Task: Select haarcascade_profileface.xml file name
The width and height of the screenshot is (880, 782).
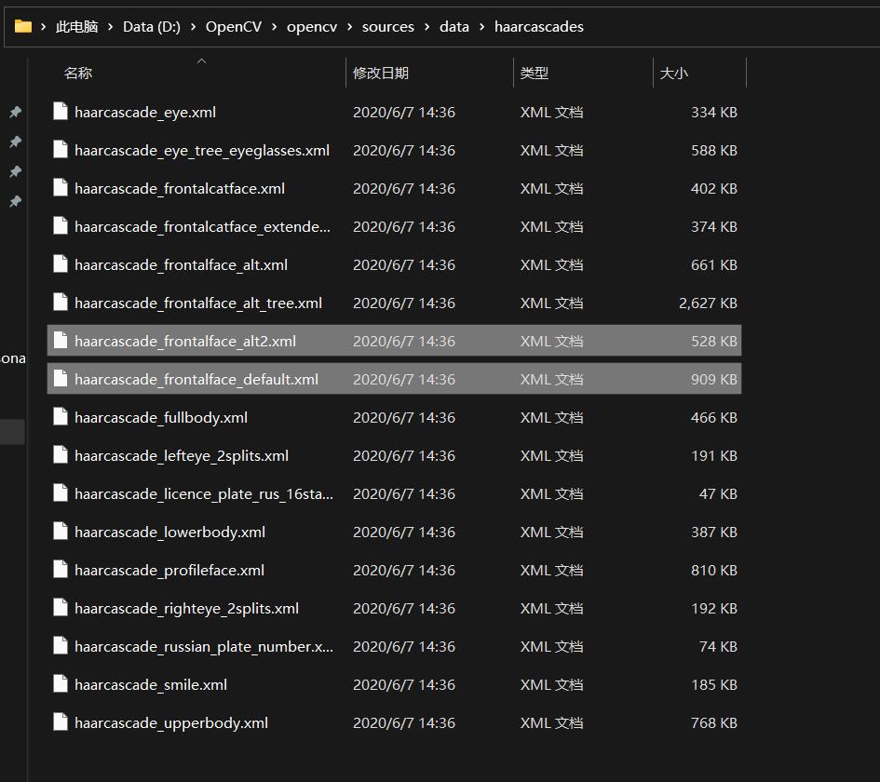Action: (169, 570)
